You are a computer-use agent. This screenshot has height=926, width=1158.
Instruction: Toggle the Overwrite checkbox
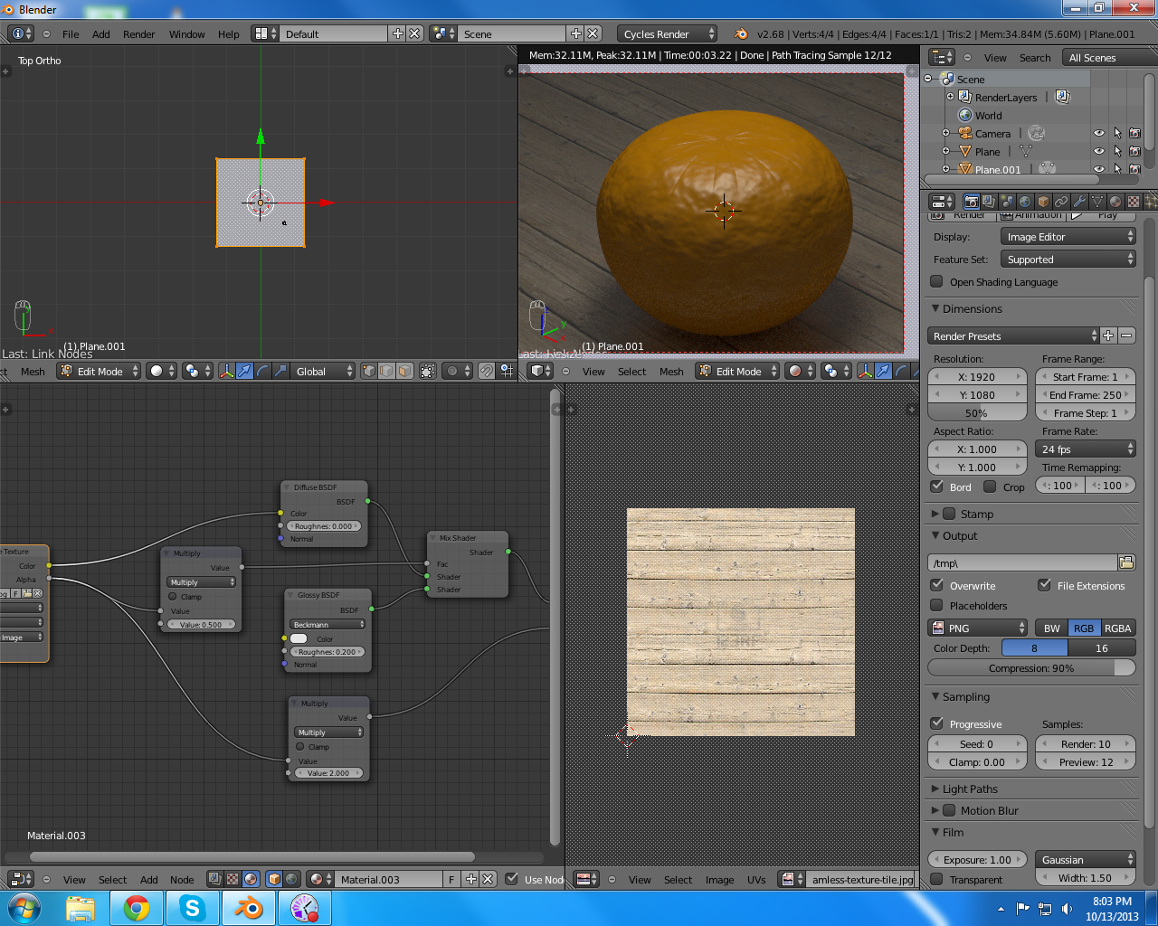(937, 585)
